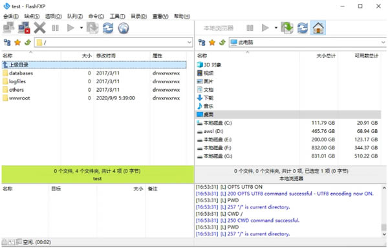Open the 工具(T) menu

click(x=117, y=16)
